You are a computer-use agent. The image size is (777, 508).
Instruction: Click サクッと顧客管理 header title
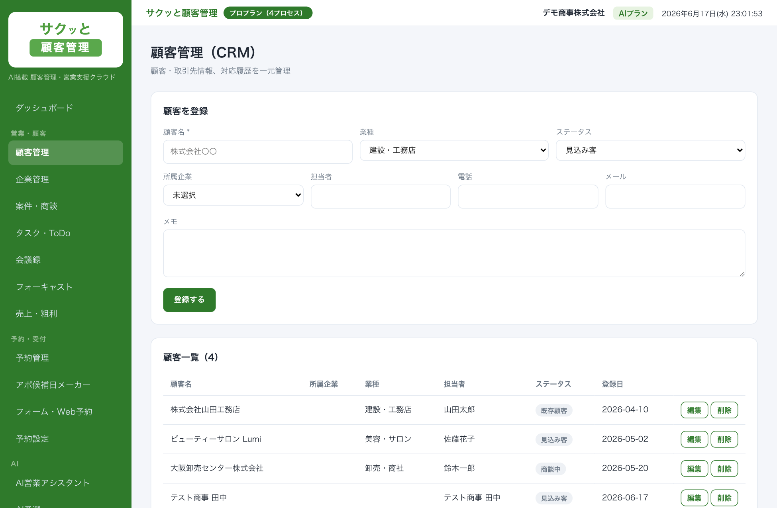click(x=182, y=13)
